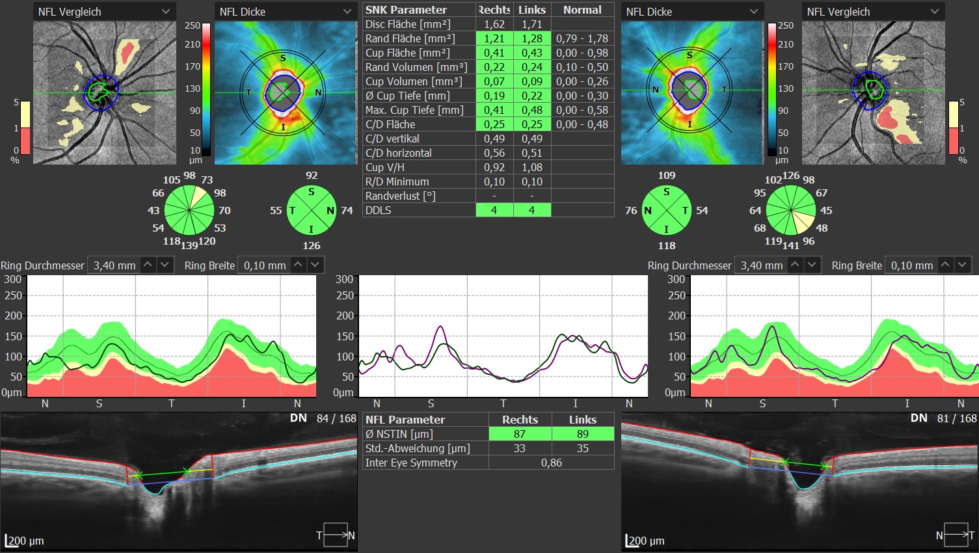Decrease right Ring Breite with down arrow
This screenshot has height=553, width=979.
click(x=962, y=265)
